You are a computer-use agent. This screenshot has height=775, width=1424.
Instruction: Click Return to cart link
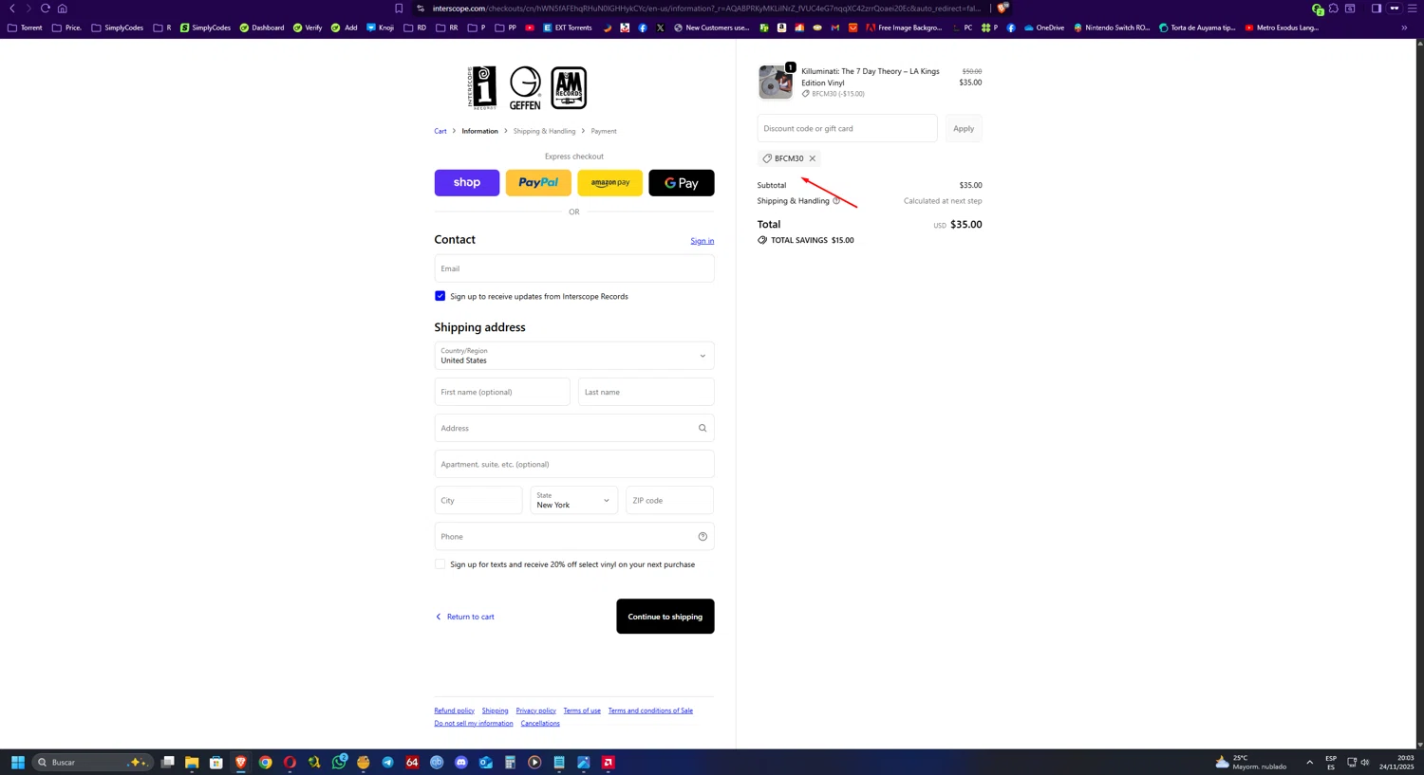pyautogui.click(x=464, y=617)
